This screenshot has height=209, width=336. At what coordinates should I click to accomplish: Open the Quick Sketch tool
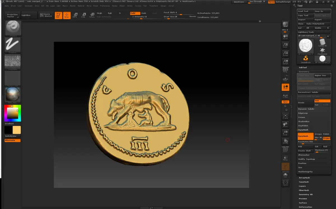point(46,15)
